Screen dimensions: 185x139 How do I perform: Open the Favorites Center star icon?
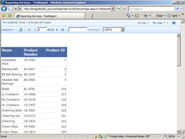point(3,15)
